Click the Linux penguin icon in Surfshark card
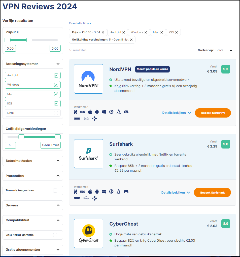This screenshot has height=257, width=240. pos(119,192)
